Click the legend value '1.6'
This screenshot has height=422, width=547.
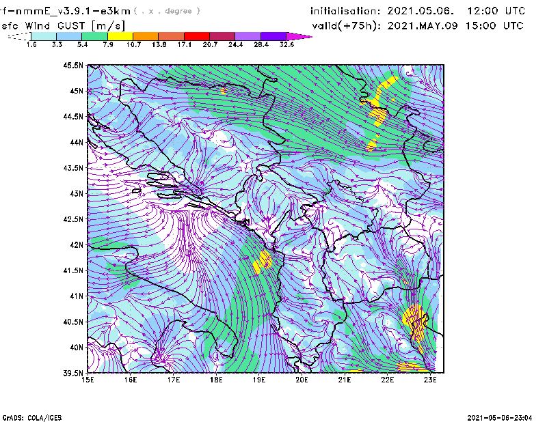click(31, 44)
